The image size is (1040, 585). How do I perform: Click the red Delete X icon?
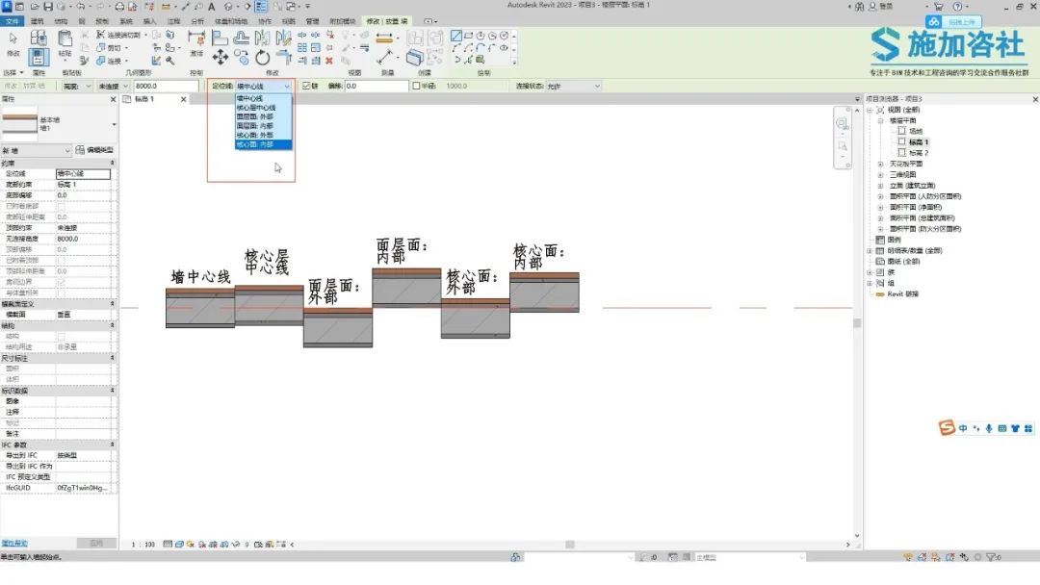pos(329,61)
